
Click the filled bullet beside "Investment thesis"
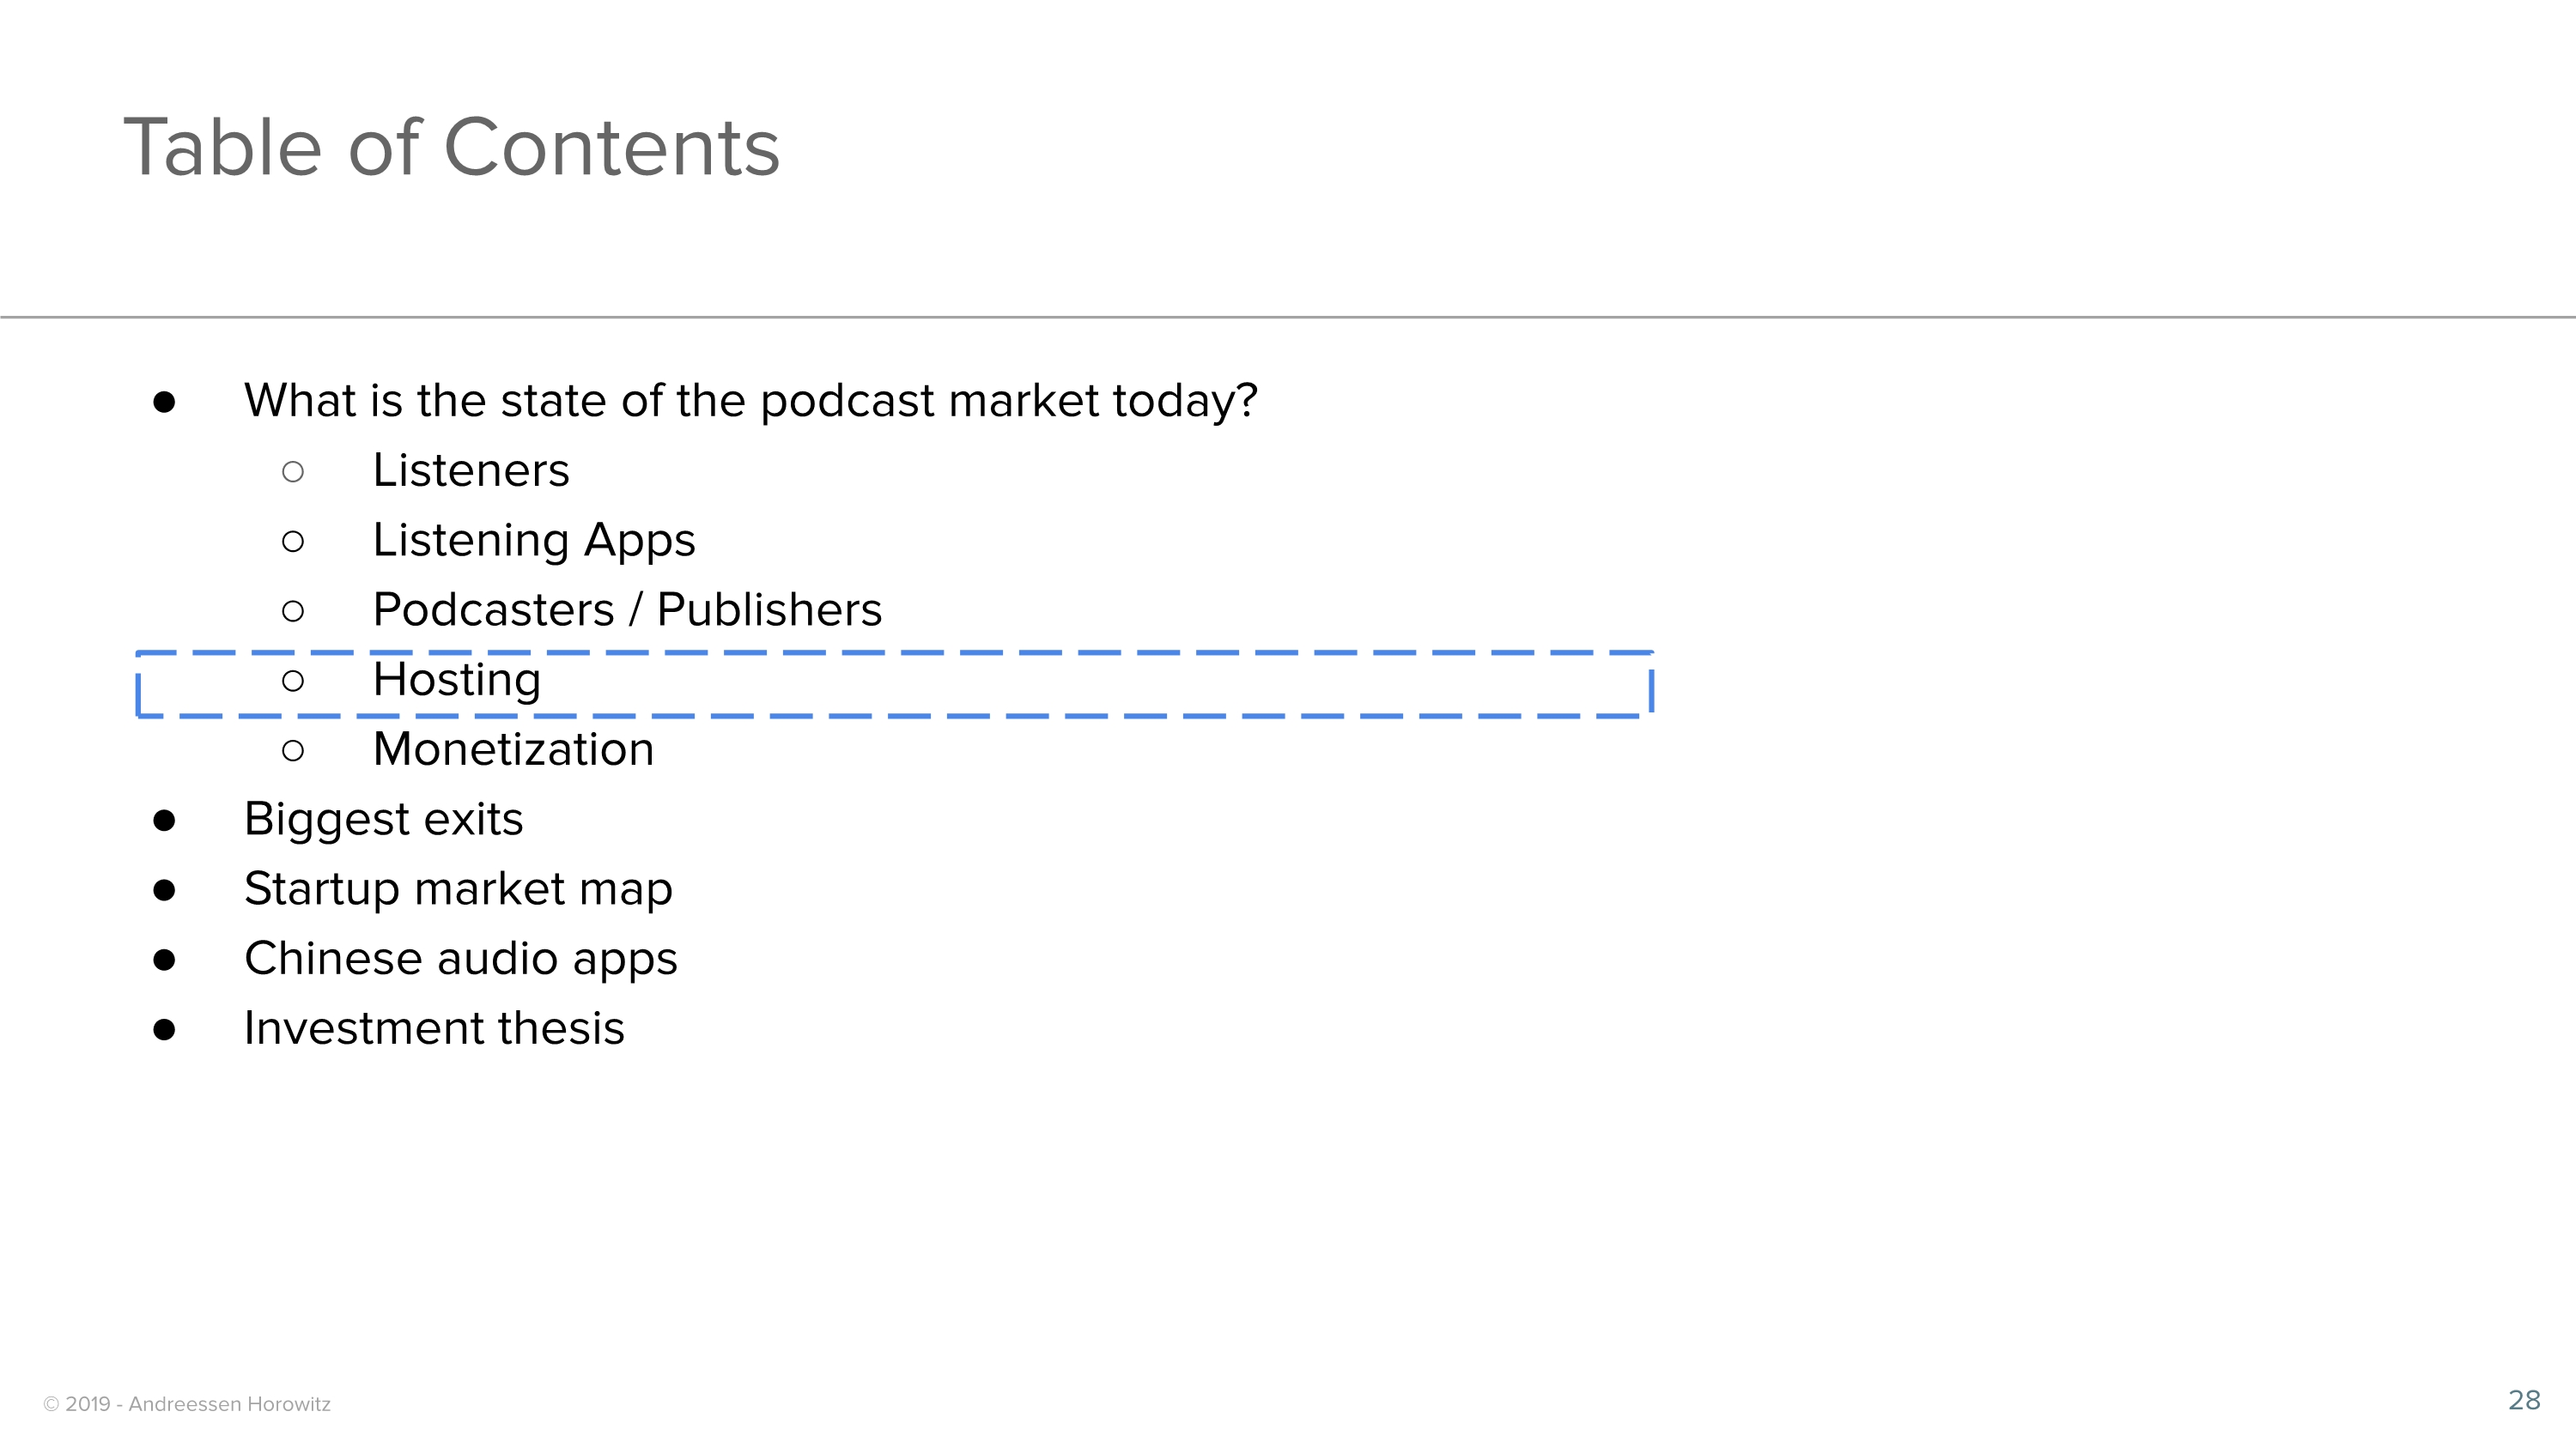(x=165, y=1030)
